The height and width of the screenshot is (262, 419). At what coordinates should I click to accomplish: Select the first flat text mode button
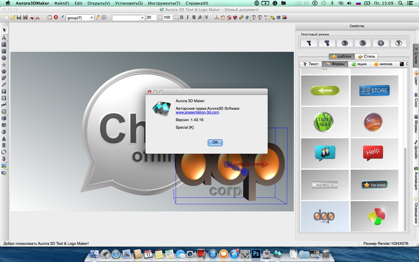point(309,43)
